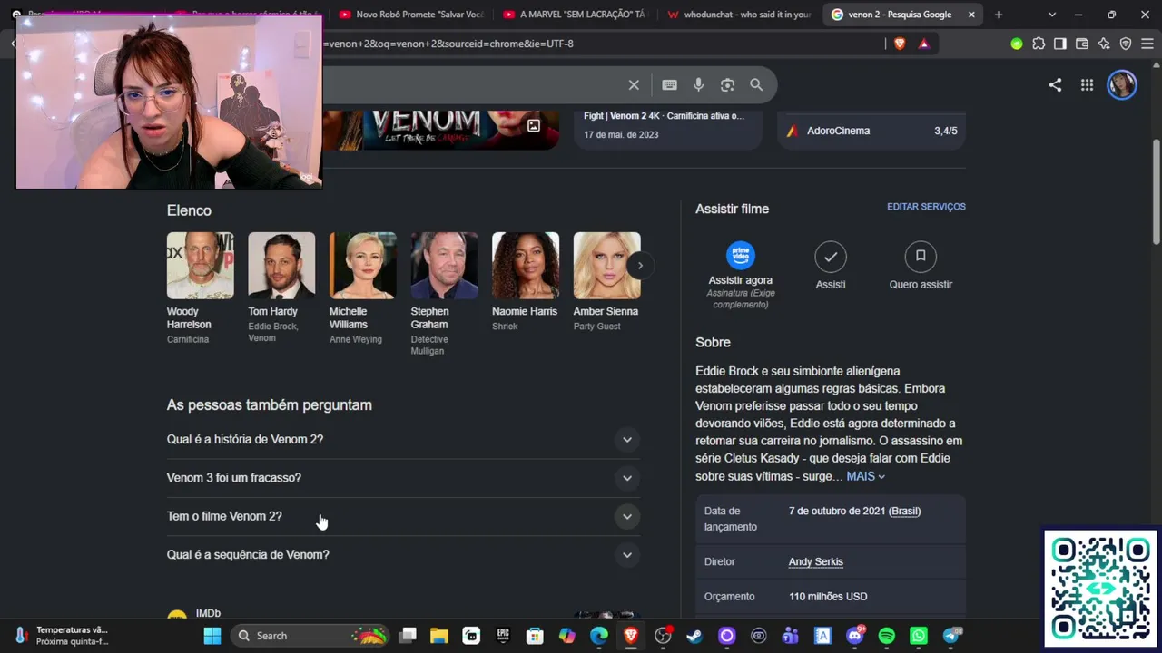Open the Google apps grid
Screen dimensions: 1162x653
coord(1087,85)
